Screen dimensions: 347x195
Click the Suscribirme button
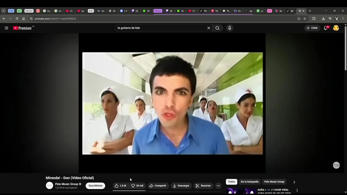[95, 186]
